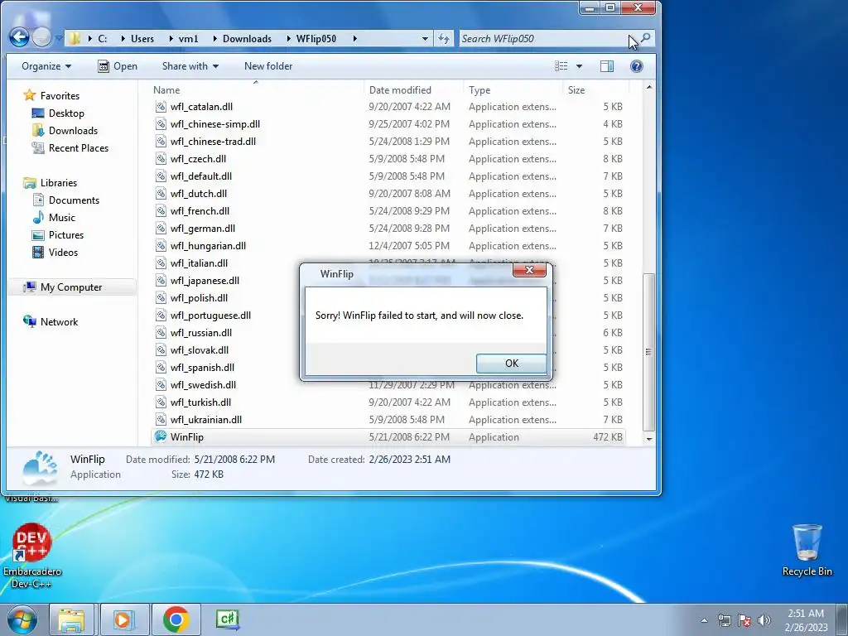The height and width of the screenshot is (636, 848).
Task: Select the wfl_chinese-simp.dll file icon
Action: 161,124
